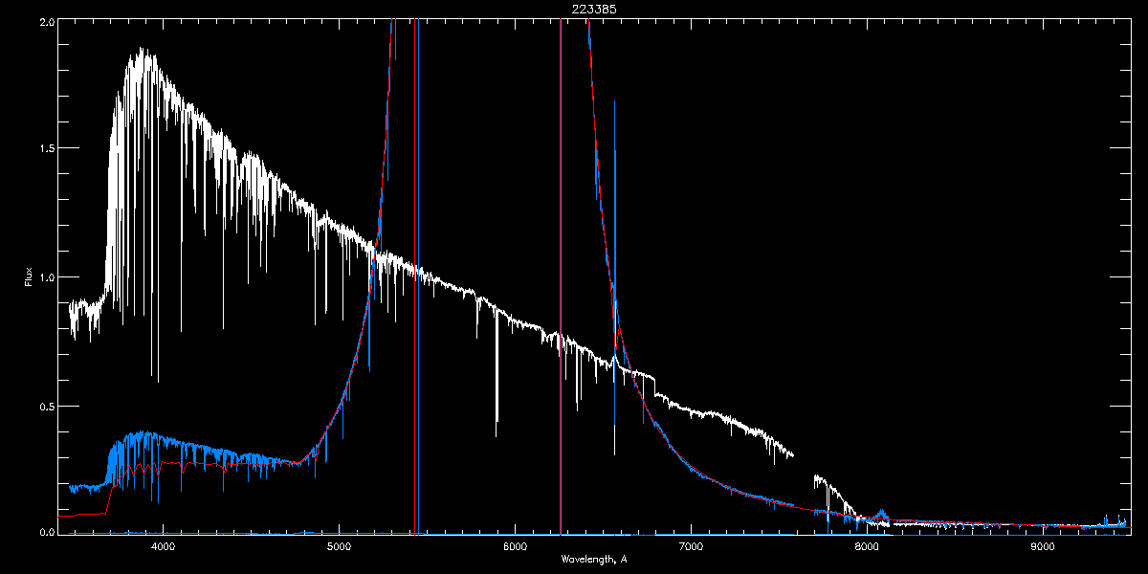The height and width of the screenshot is (574, 1148).
Task: Click the 1.5 flux tick label
Action: [45, 149]
